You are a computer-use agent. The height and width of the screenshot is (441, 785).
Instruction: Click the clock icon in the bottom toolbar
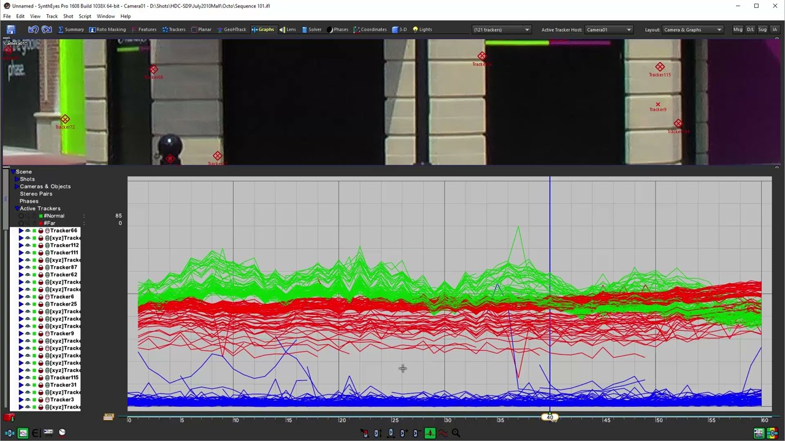[62, 432]
